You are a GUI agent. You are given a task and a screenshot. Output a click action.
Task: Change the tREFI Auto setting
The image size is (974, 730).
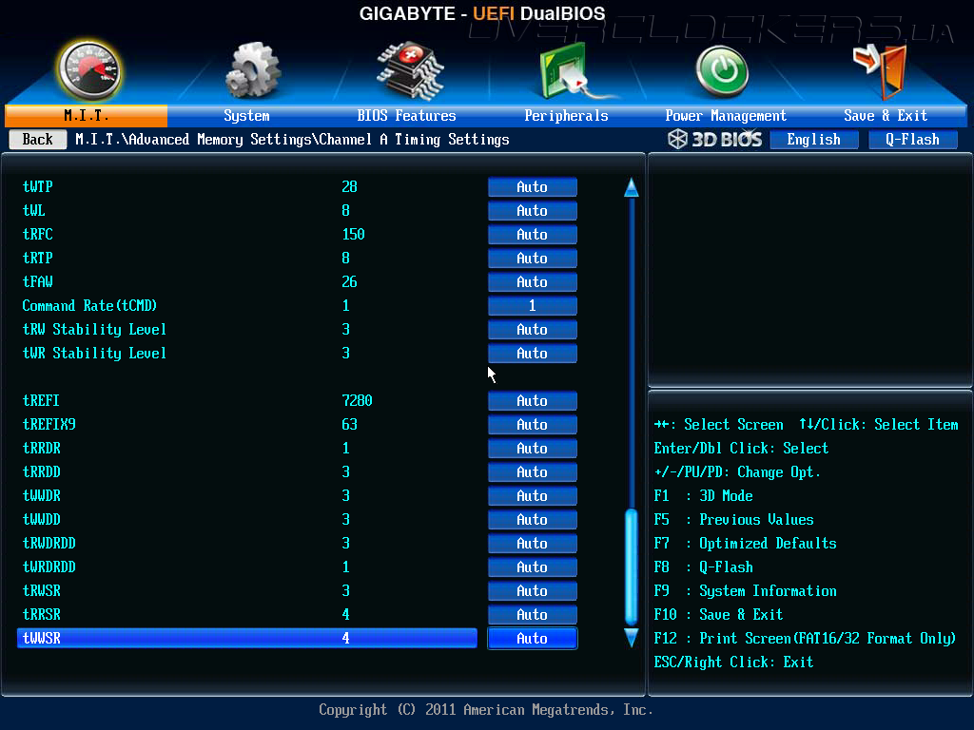[x=533, y=400]
